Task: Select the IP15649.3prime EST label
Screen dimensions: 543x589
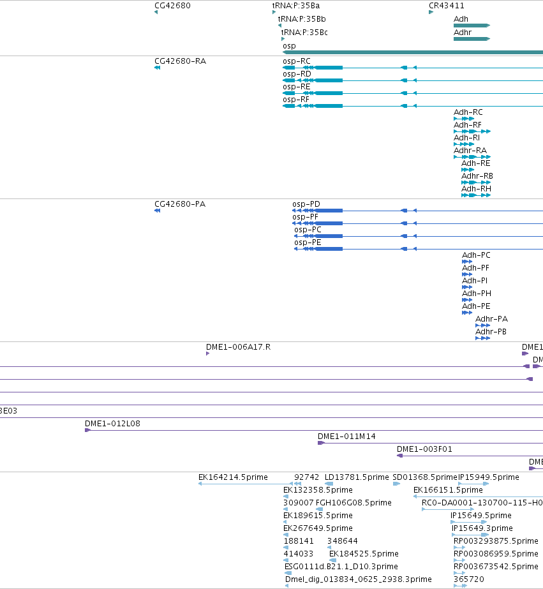Action: 482,528
